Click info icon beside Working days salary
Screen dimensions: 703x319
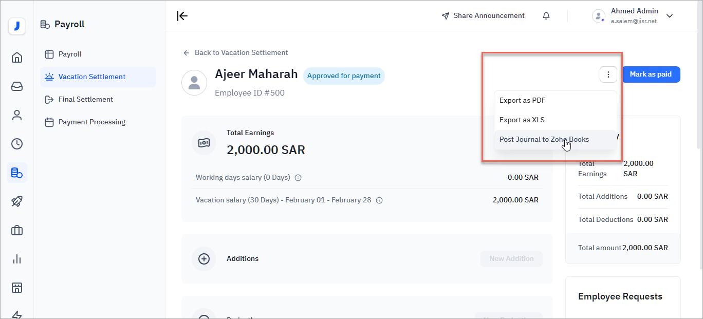click(x=298, y=178)
